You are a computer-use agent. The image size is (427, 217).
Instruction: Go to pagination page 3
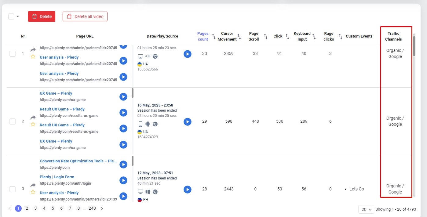(x=35, y=208)
